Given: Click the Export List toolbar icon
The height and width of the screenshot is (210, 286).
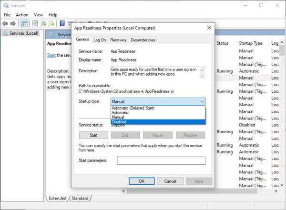Looking at the screenshot, I should click(x=51, y=23).
